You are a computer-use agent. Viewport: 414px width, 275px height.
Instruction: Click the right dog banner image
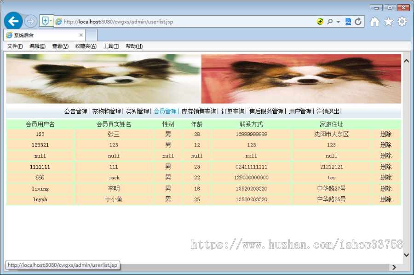[x=301, y=79]
